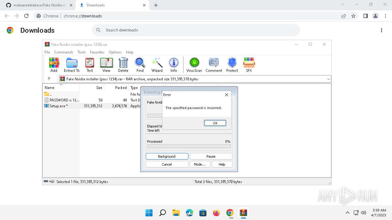392x220 pixels.
Task: Click the Search downloads field
Action: coord(196,30)
